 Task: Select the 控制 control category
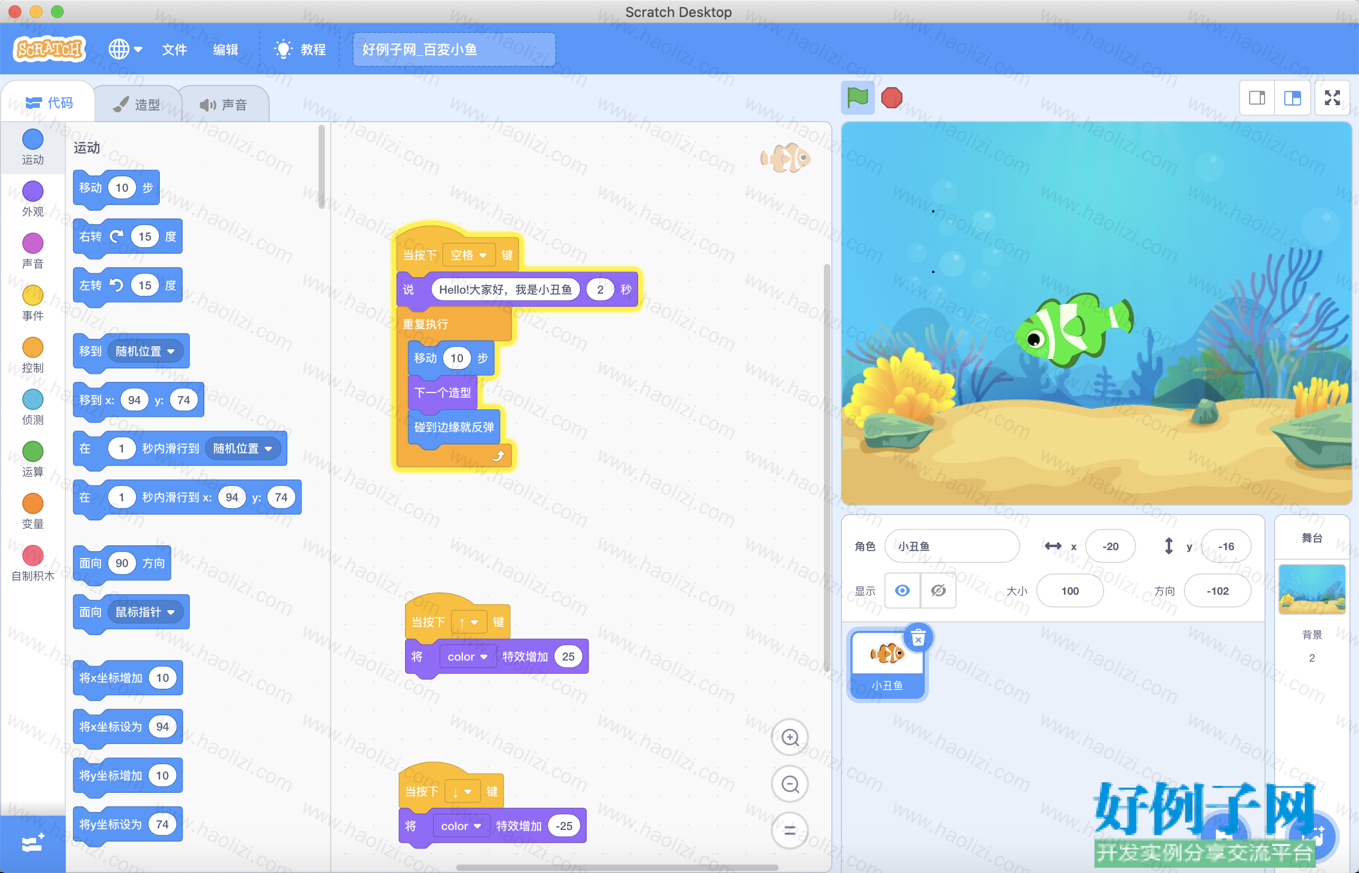[x=33, y=356]
